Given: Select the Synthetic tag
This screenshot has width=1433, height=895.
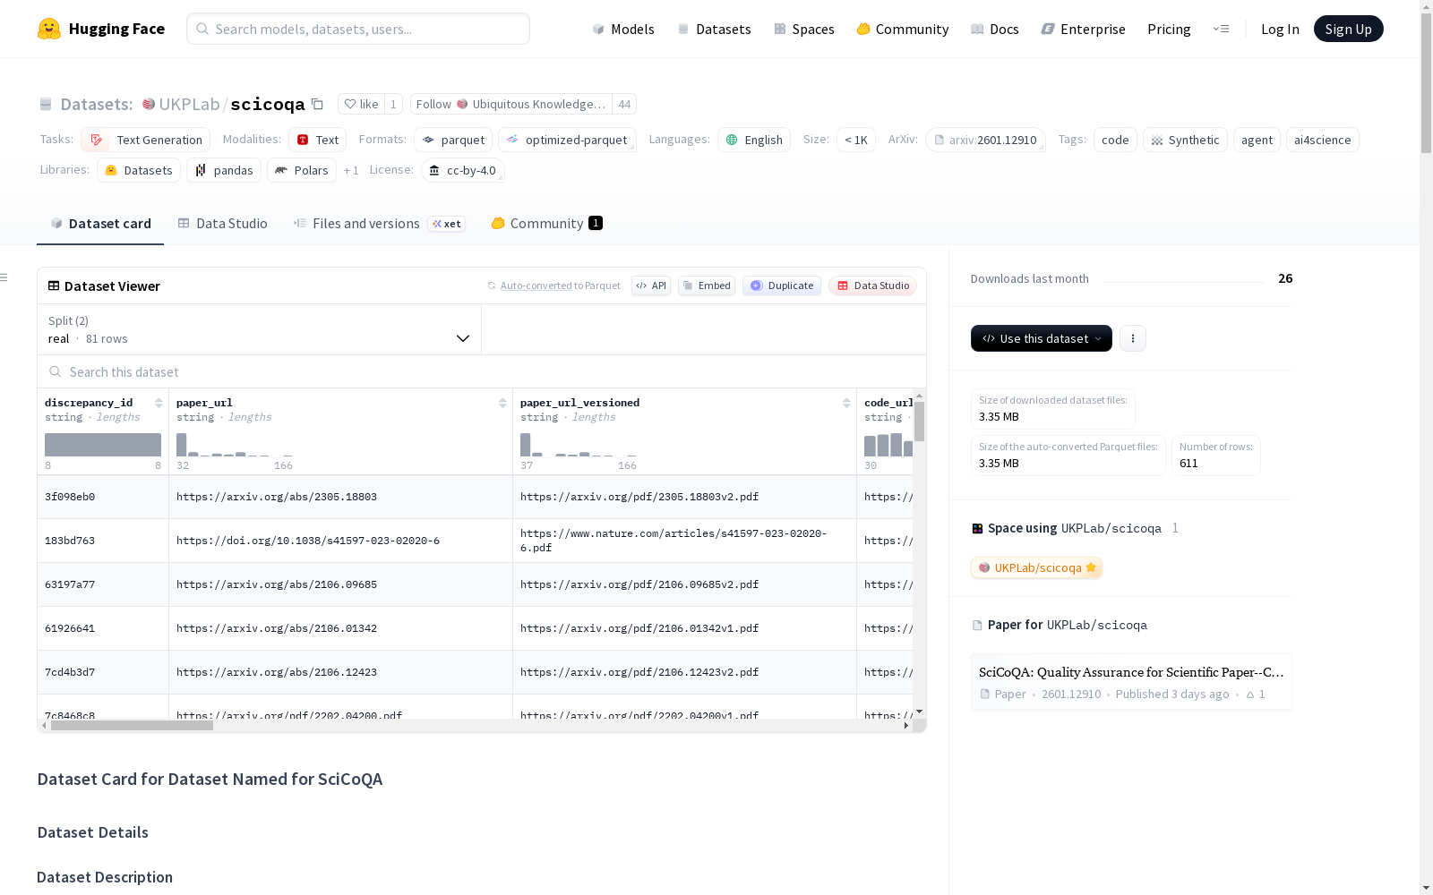Looking at the screenshot, I should tap(1185, 140).
